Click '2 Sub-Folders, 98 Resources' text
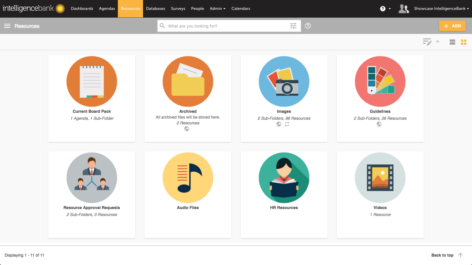The height and width of the screenshot is (265, 472). (284, 118)
